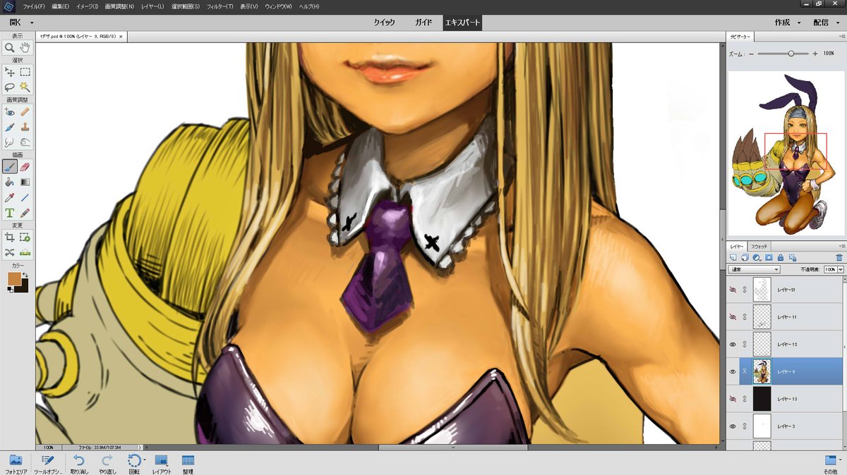Hide the レイヤー 3 layer

point(733,426)
